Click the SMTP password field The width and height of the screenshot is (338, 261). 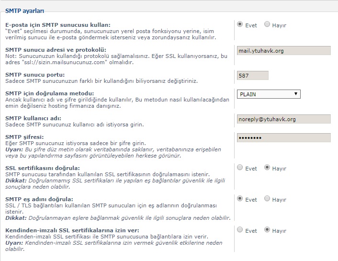click(284, 137)
